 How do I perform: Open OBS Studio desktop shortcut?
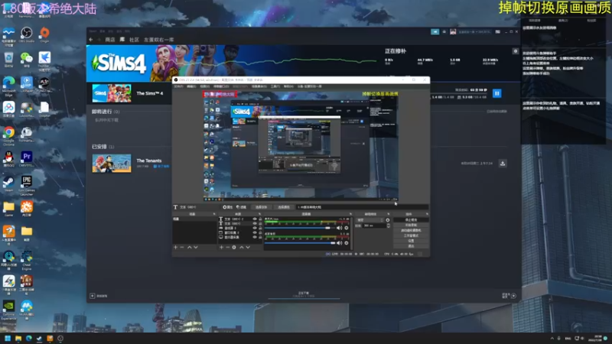click(x=27, y=33)
